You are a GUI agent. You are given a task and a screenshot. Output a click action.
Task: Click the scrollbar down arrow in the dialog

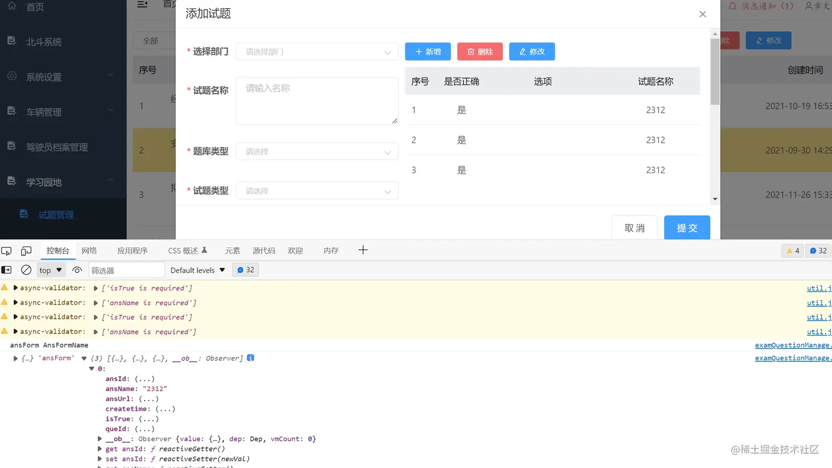point(715,199)
